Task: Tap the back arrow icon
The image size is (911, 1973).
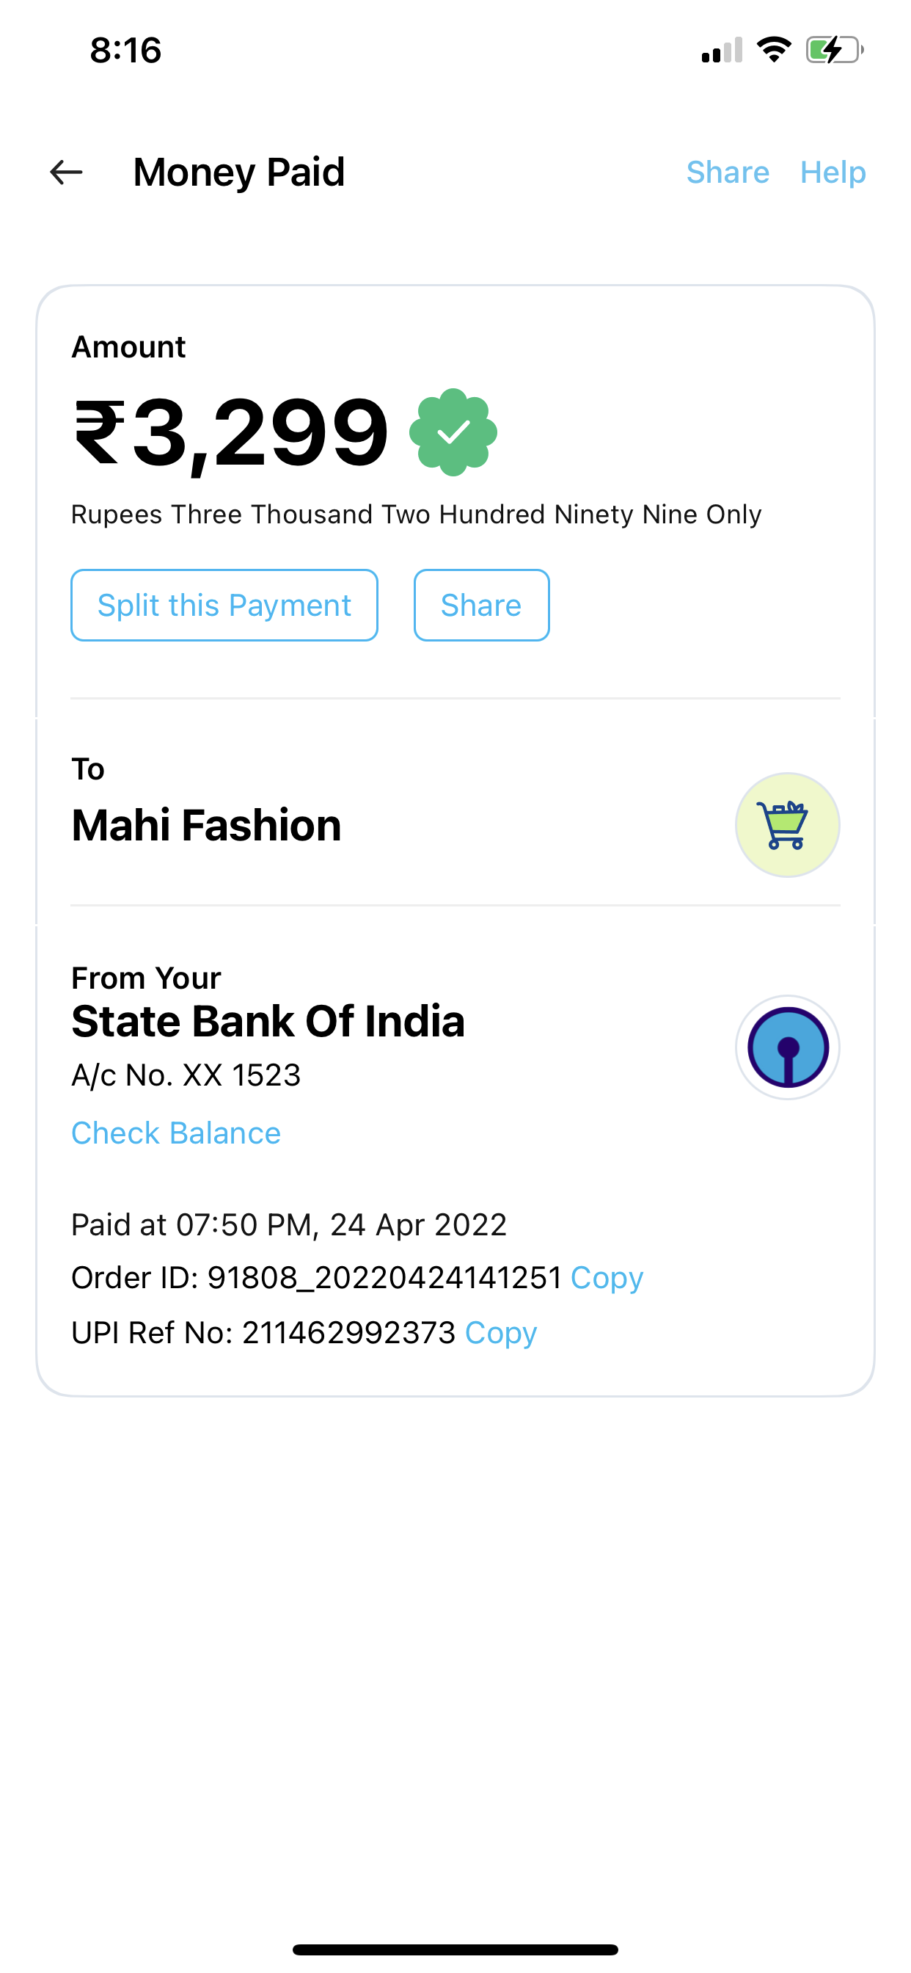Action: (66, 172)
